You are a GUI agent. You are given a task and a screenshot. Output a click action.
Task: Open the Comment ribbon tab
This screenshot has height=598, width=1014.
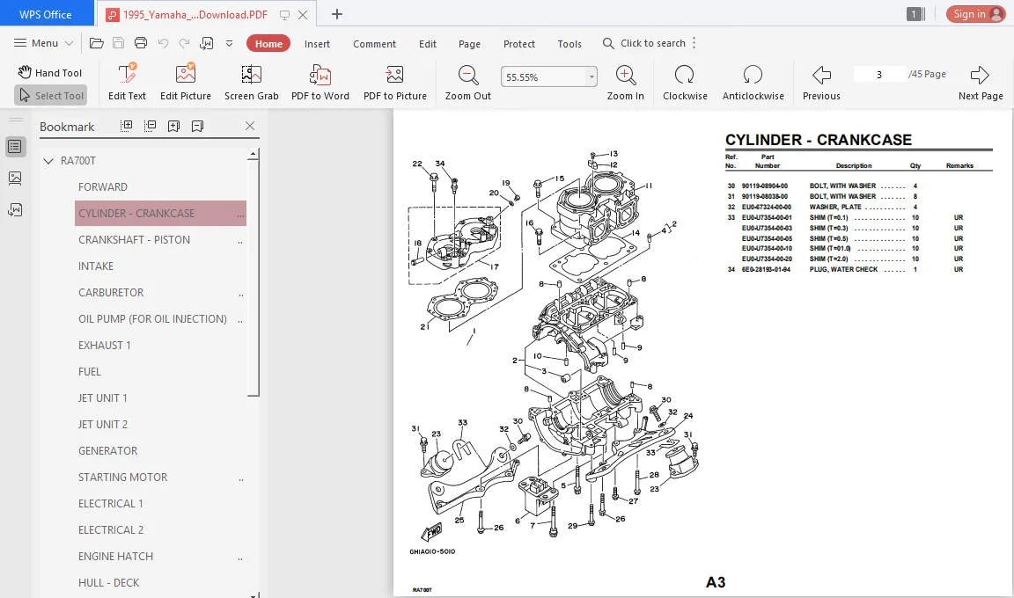[x=374, y=43]
